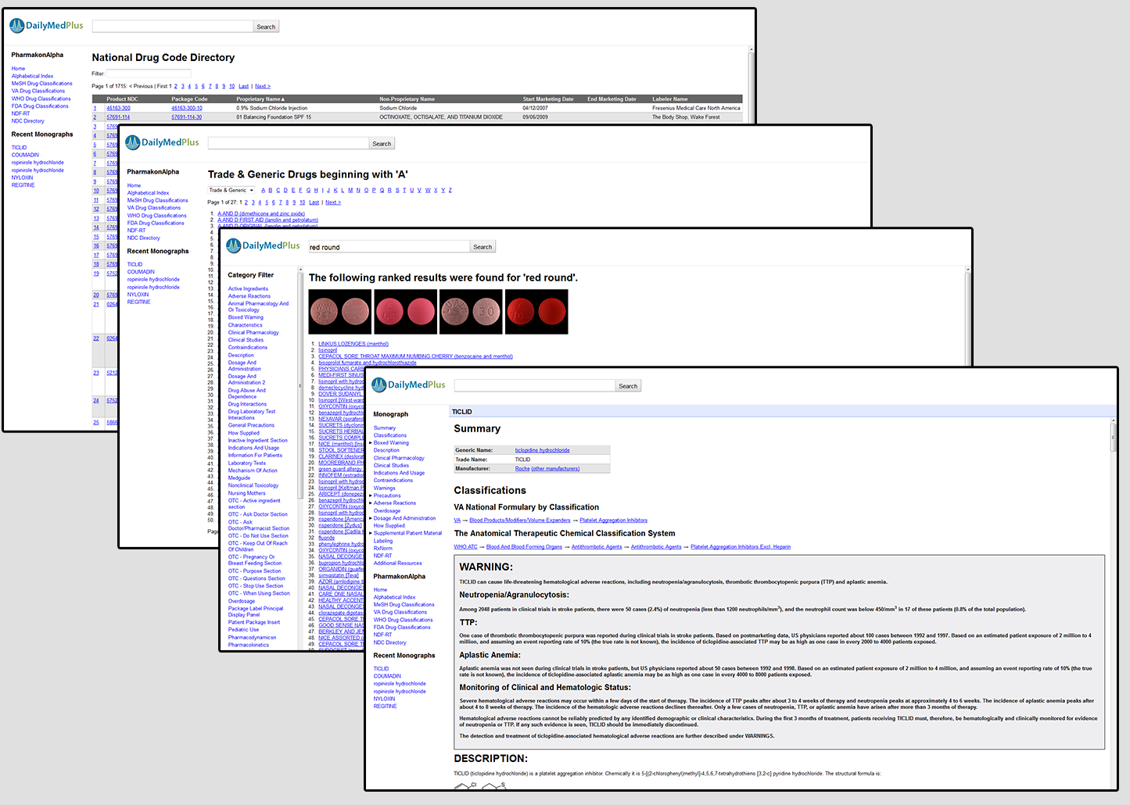Select letter Z in alphabetical index
Viewport: 1130px width, 805px height.
click(450, 190)
